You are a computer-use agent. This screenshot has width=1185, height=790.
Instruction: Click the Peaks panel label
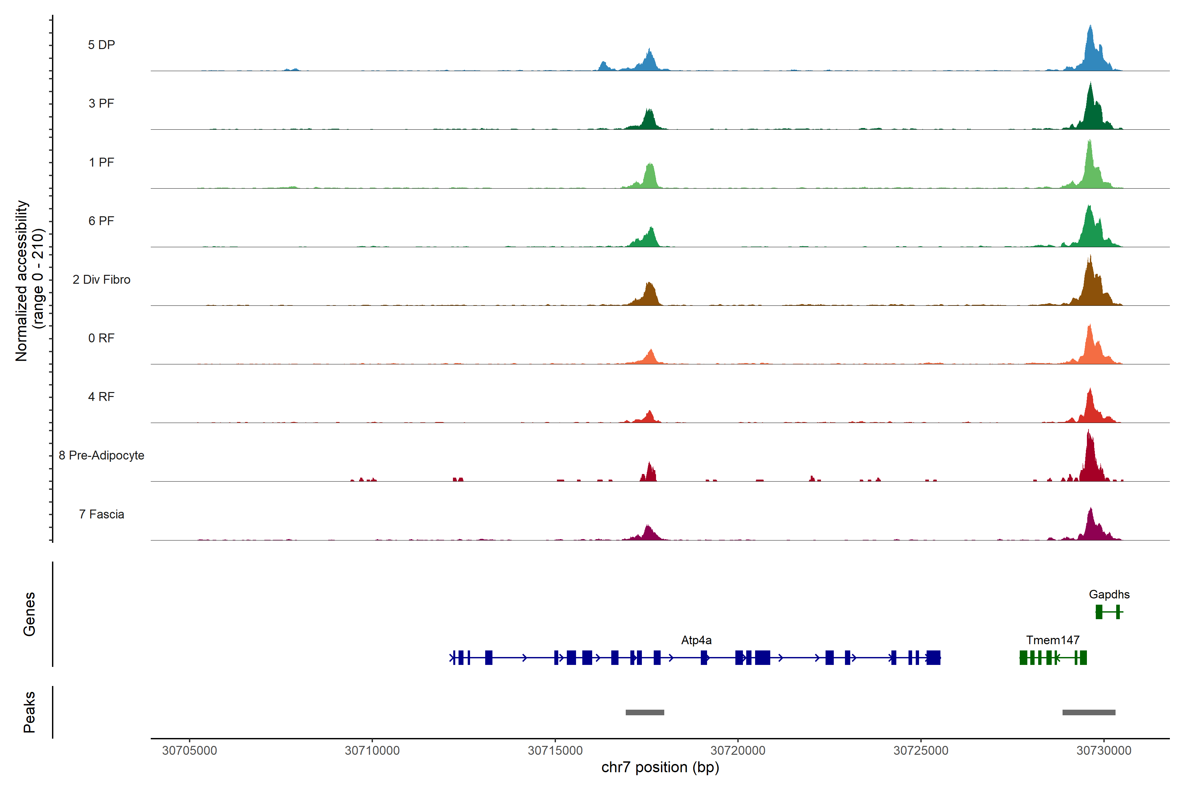click(x=29, y=712)
